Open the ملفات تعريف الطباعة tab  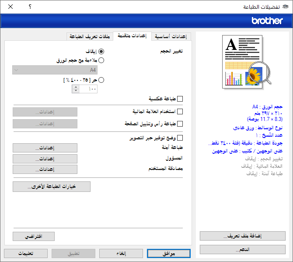(x=90, y=36)
